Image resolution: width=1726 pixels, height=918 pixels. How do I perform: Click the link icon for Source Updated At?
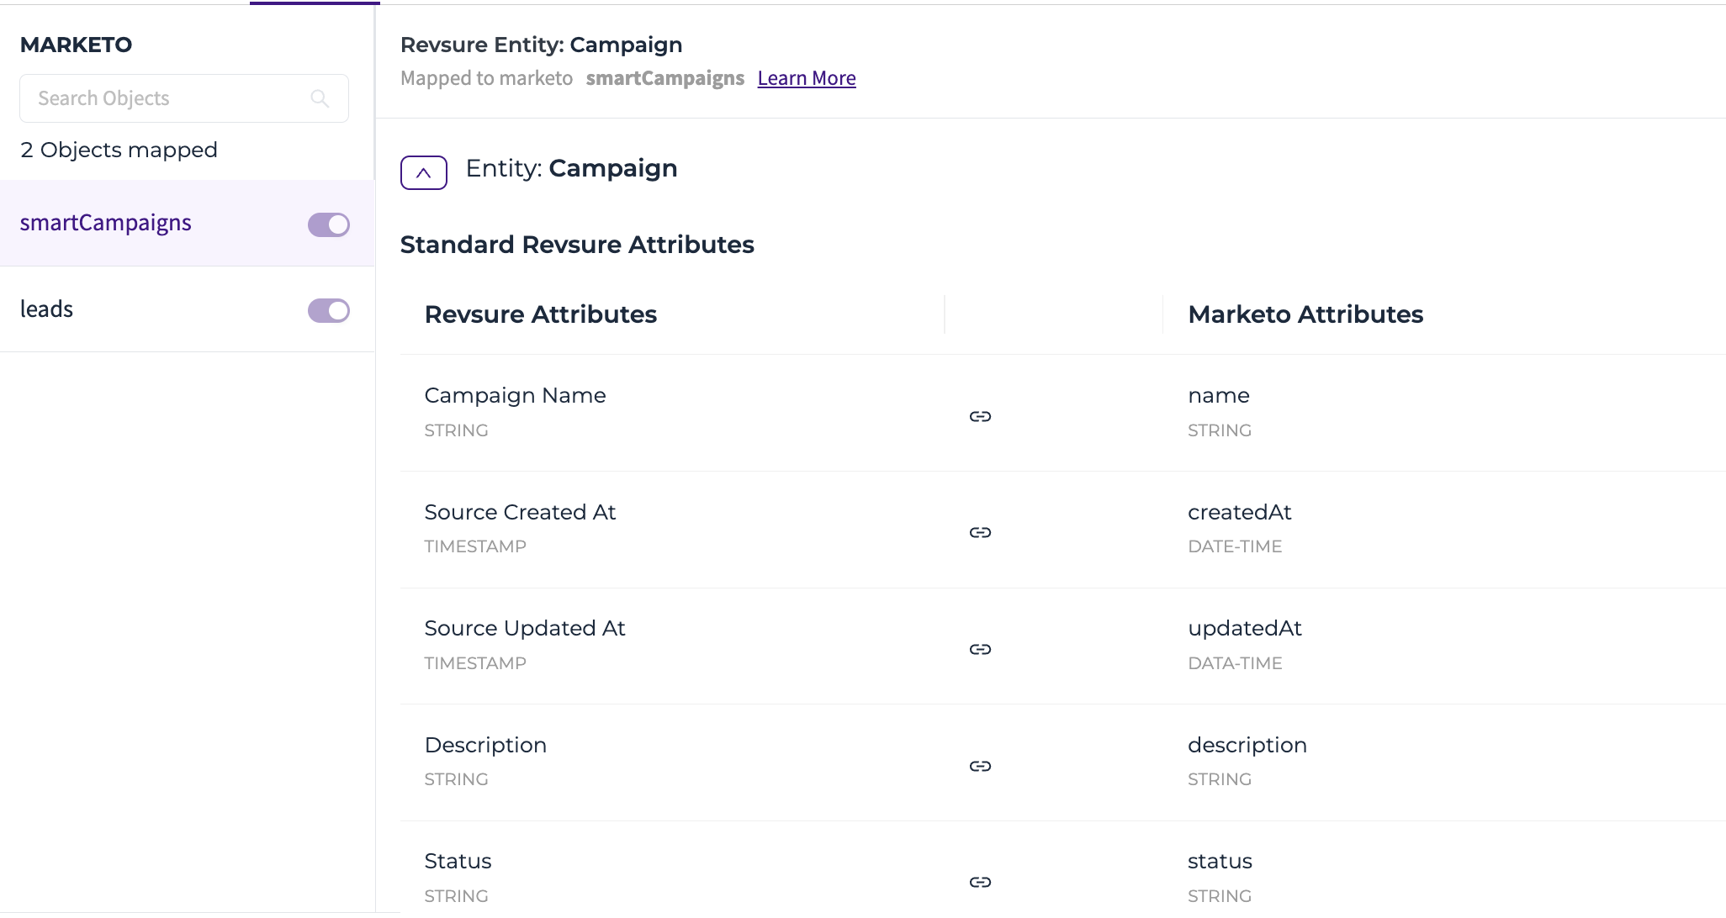[980, 649]
